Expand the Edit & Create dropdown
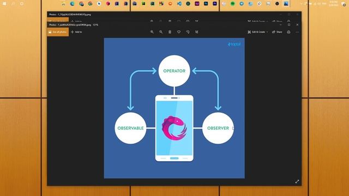Screen dimensions: 349x196 258,32
